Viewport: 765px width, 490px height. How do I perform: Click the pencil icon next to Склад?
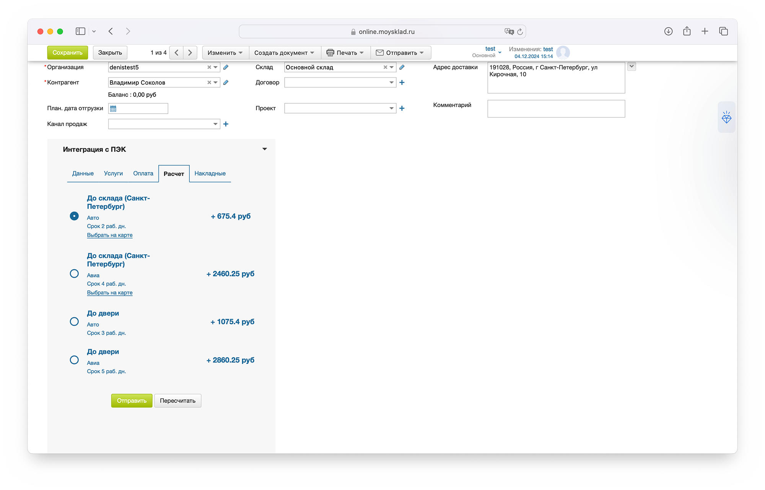pyautogui.click(x=402, y=67)
